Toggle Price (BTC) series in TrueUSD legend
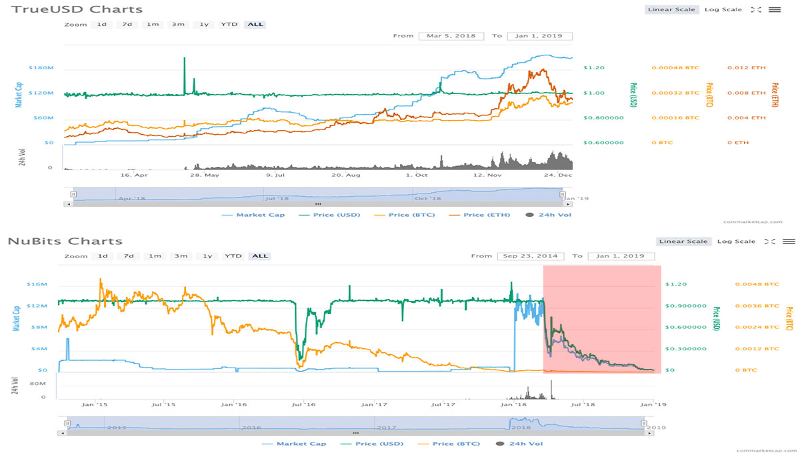800x455 pixels. coord(403,215)
